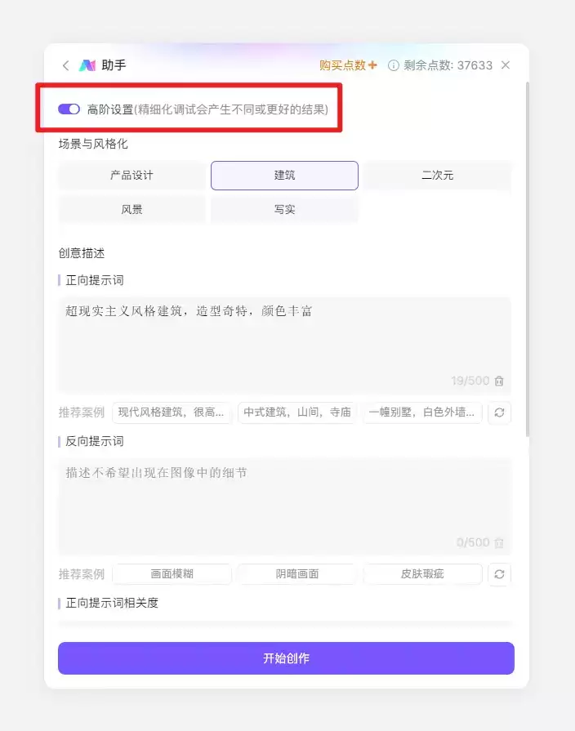Add the 皮肤瑕疵 negative example
Viewport: 575px width, 731px height.
click(422, 574)
